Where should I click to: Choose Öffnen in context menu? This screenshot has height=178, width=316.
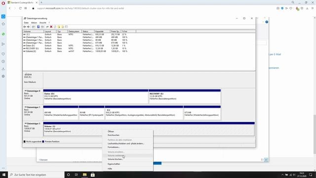[127, 132]
